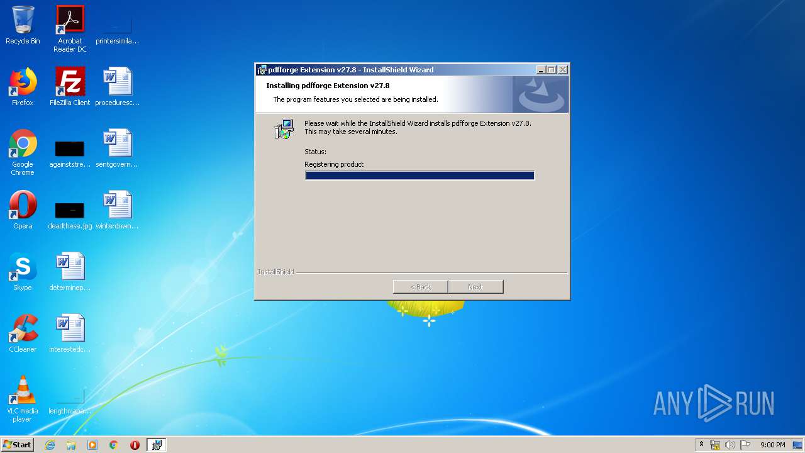Viewport: 805px width, 453px height.
Task: Launch Opera desktop shortcut
Action: (23, 210)
